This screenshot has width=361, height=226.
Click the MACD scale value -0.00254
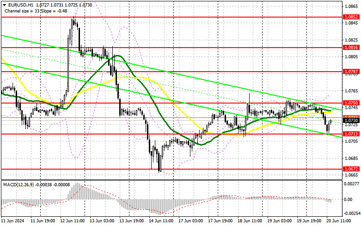[352, 214]
